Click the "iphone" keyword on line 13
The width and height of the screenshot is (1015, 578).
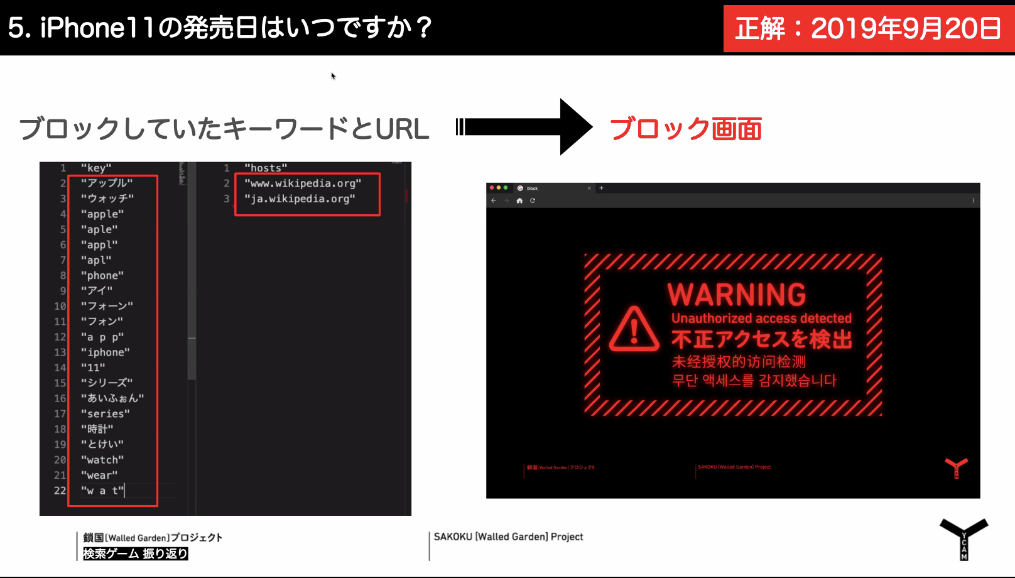(105, 352)
